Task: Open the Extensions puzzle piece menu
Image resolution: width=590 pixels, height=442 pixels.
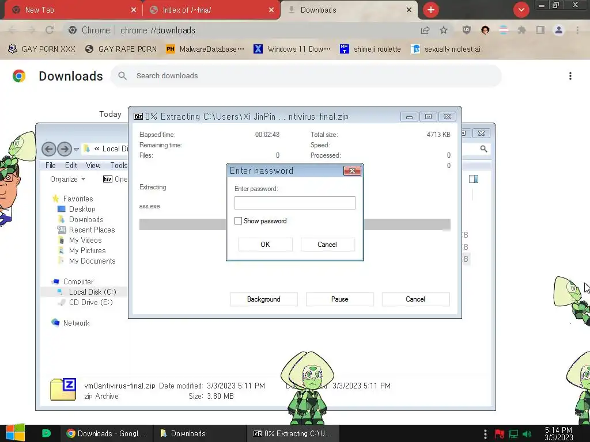Action: (x=522, y=30)
